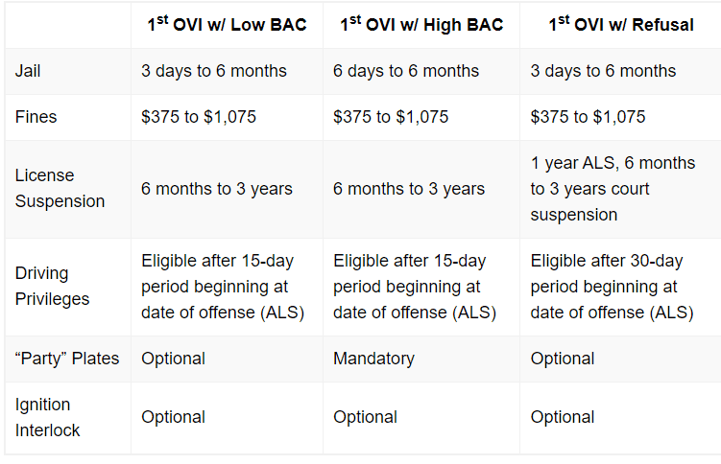Click High BAC 'Eligible after 15-day' cell

[415, 287]
